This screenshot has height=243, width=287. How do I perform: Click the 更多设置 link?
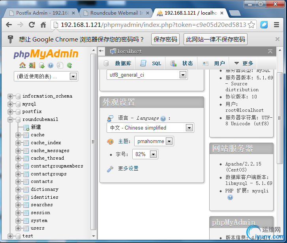[x=128, y=169]
